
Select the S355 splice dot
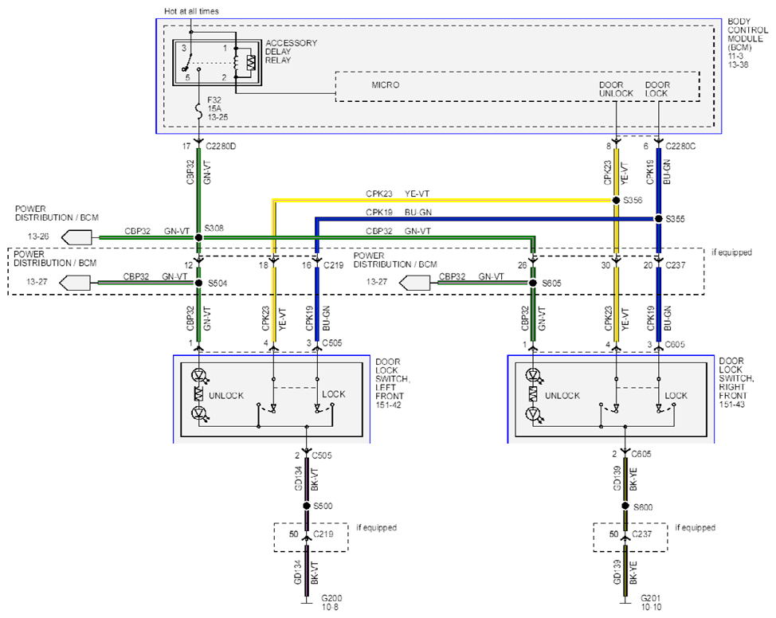(659, 219)
